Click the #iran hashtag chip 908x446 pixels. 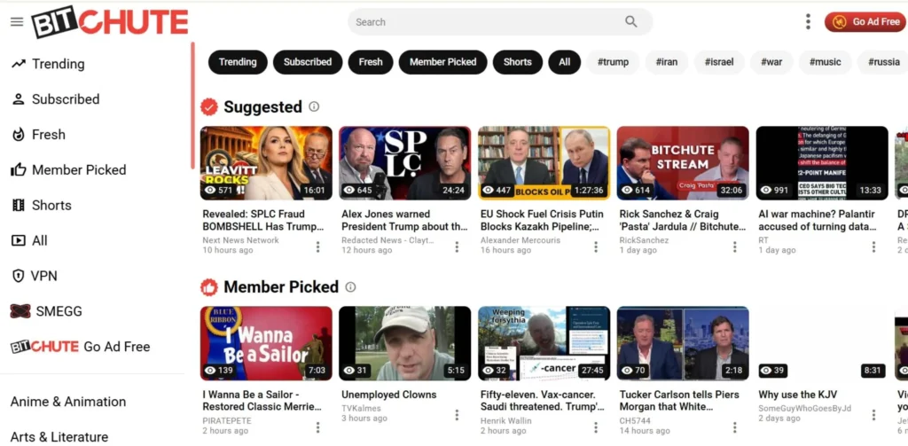coord(666,62)
